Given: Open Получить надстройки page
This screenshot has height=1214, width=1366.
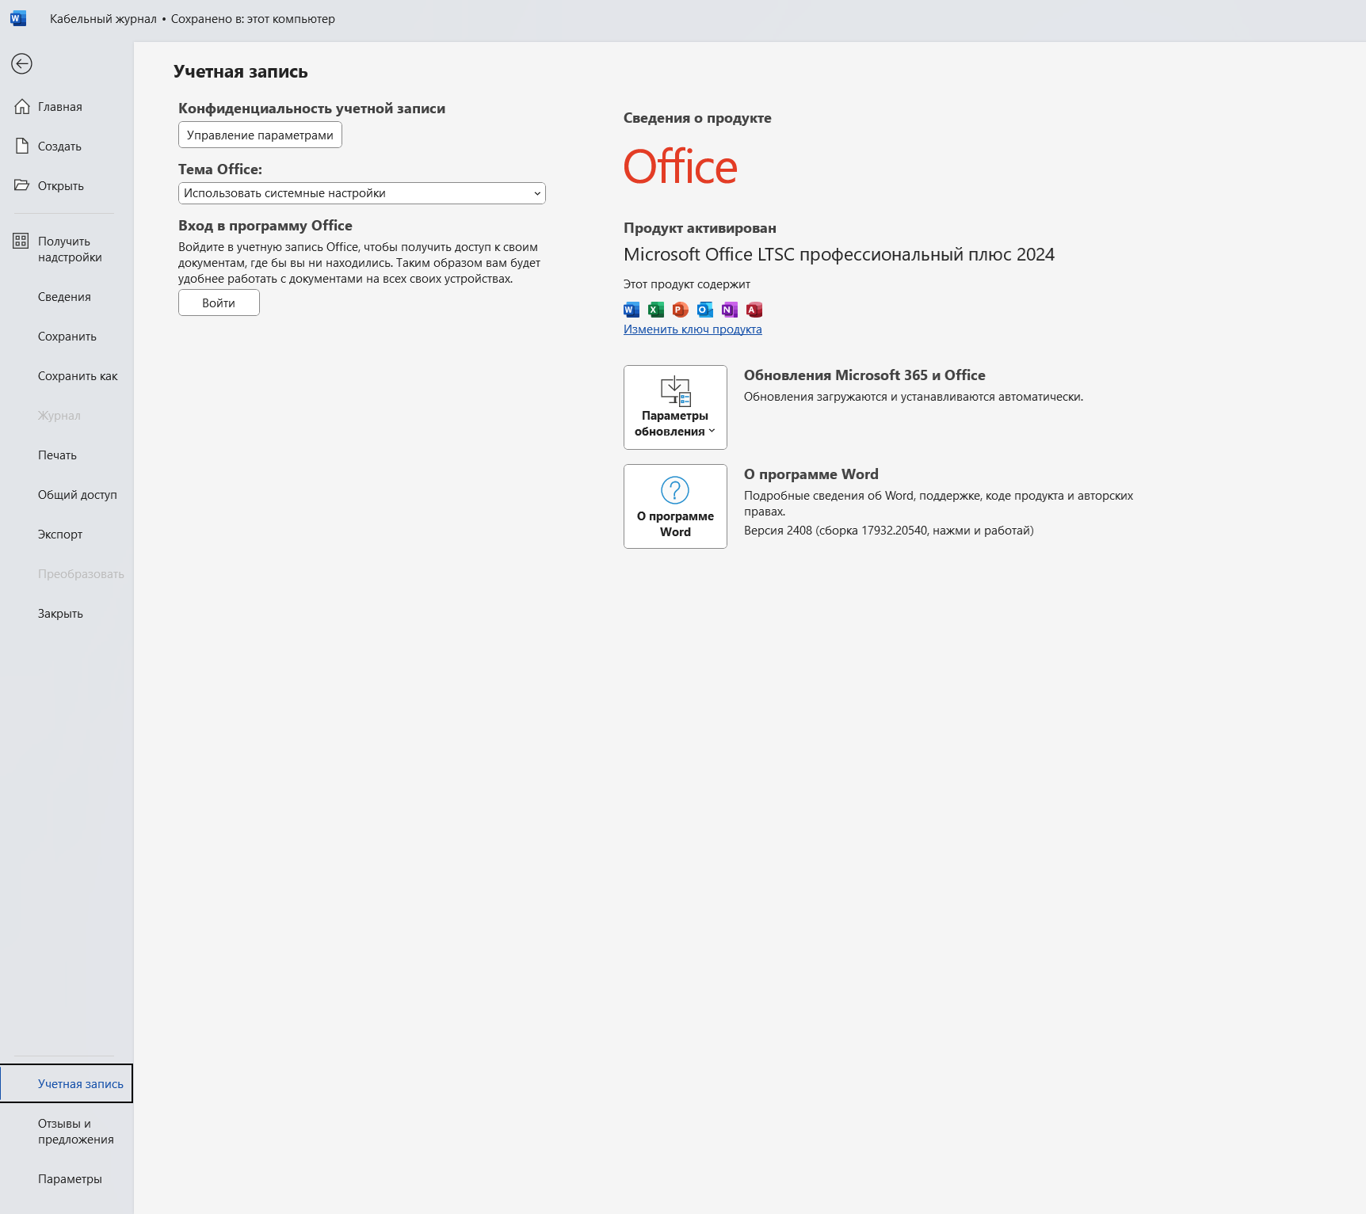Looking at the screenshot, I should 67,249.
